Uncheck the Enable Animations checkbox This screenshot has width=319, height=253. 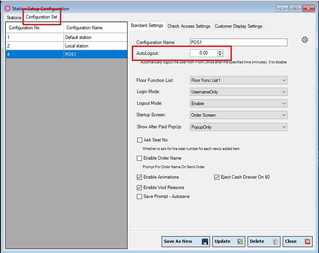[x=140, y=177]
